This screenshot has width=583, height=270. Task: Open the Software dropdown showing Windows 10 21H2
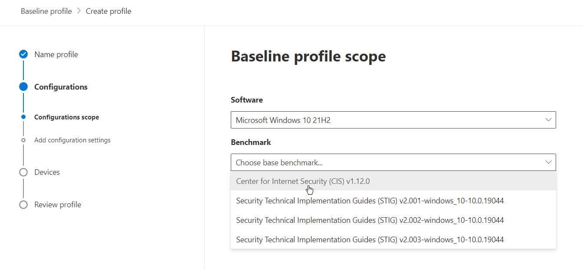click(386, 120)
